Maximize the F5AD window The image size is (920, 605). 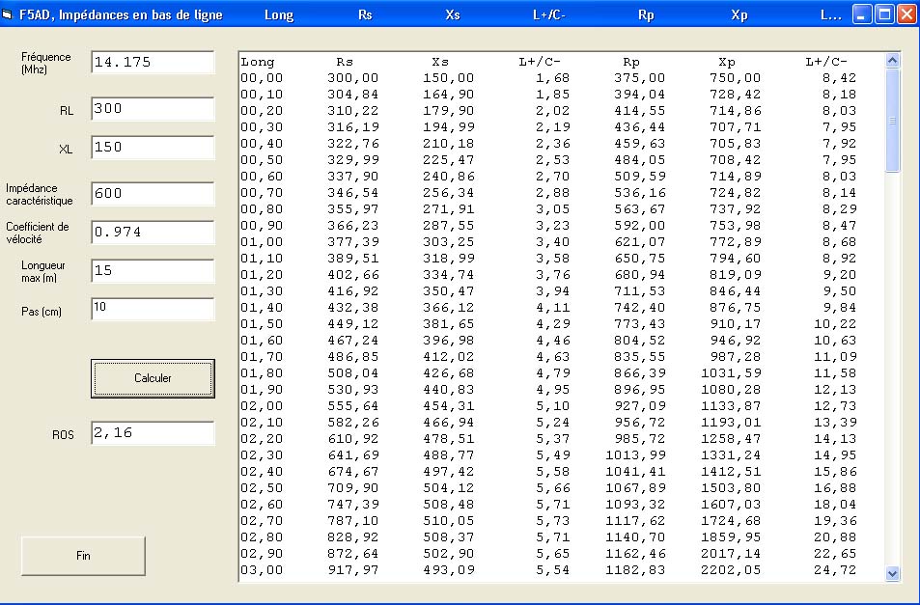[884, 14]
